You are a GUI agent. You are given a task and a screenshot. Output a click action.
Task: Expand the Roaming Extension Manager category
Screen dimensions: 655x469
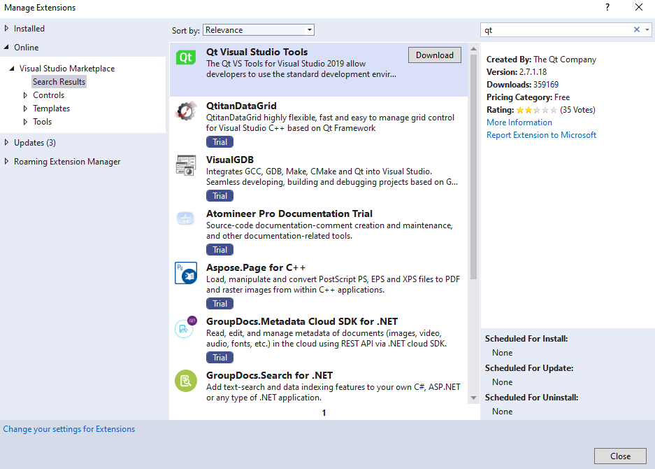(x=6, y=162)
